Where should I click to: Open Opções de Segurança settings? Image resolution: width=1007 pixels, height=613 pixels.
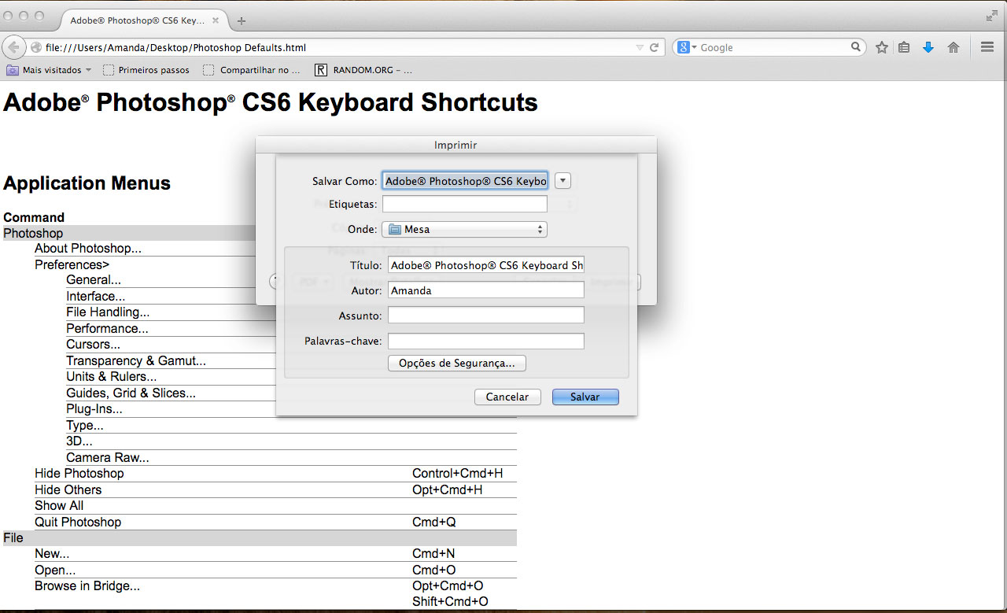click(456, 364)
